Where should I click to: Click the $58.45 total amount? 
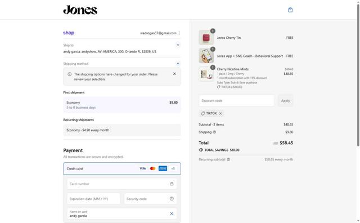tap(286, 143)
